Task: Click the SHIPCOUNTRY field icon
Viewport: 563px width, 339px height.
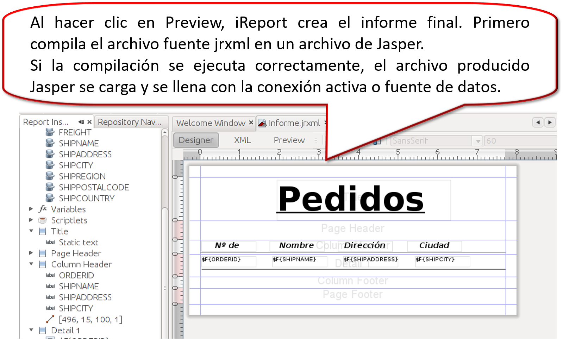Action: coord(50,198)
